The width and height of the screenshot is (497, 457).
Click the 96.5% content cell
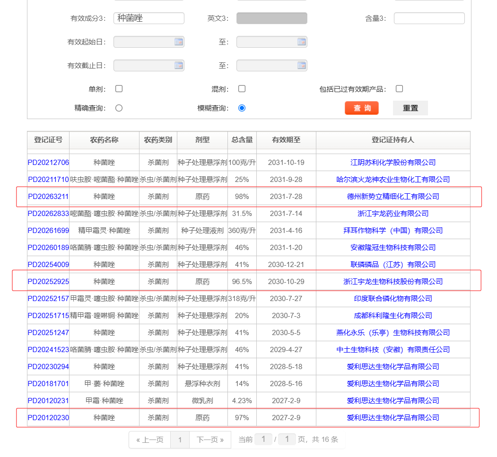242,282
